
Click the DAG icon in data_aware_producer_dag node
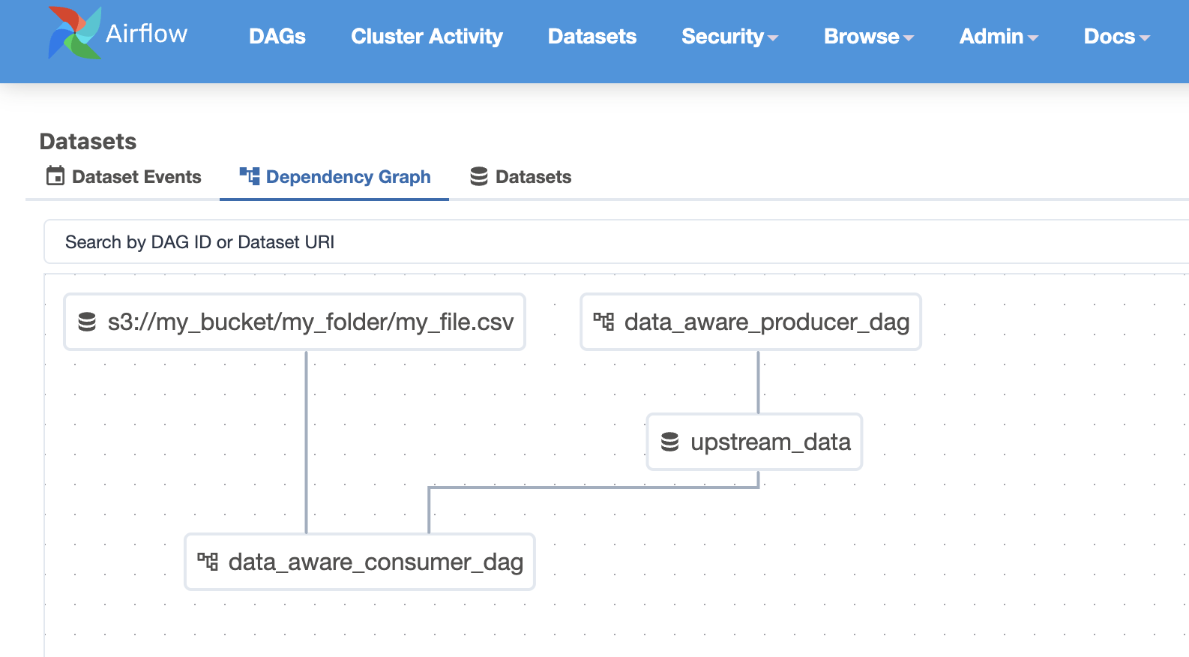point(603,322)
